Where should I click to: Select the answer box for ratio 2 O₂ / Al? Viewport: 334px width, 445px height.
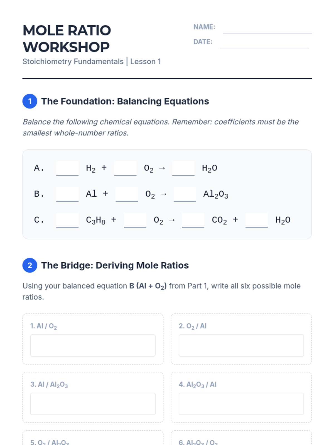click(241, 345)
